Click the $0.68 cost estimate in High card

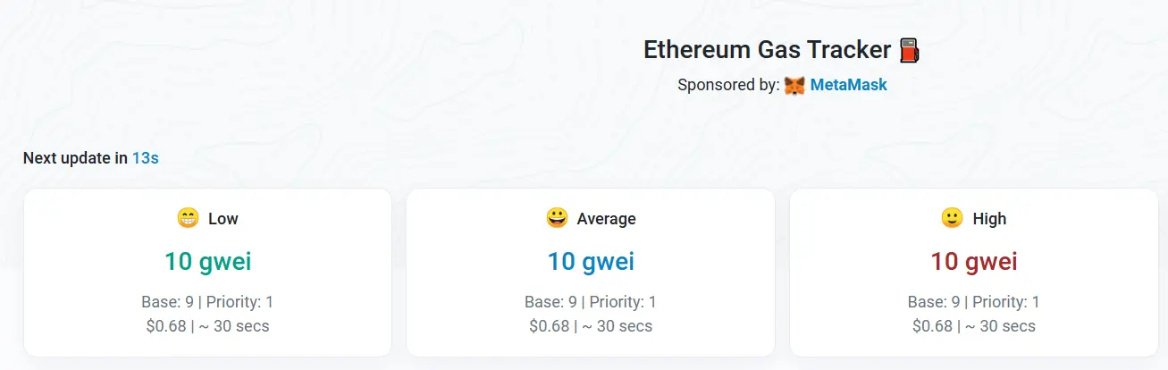pos(932,326)
